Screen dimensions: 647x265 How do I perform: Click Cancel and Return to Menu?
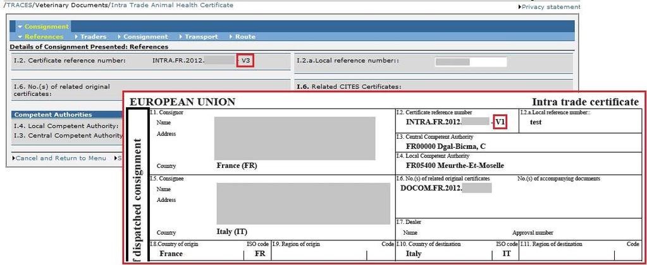pos(60,158)
